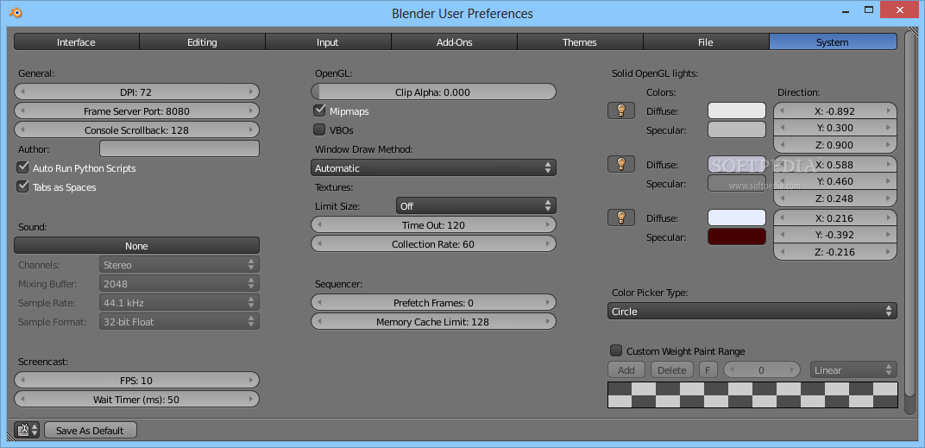Switch to the Add-Ons tab
This screenshot has height=448, width=925.
(x=454, y=42)
